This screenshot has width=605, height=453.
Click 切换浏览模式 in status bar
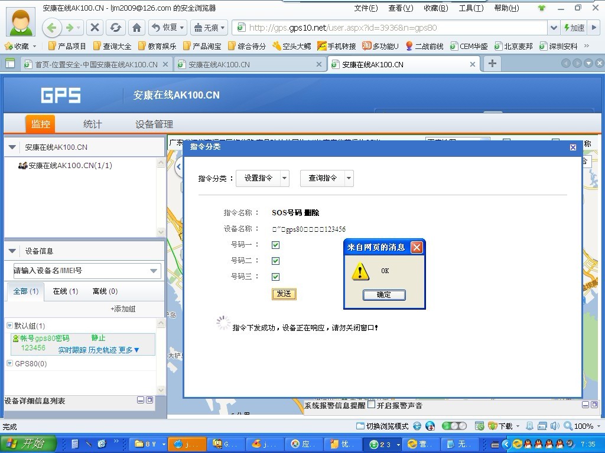click(x=382, y=426)
